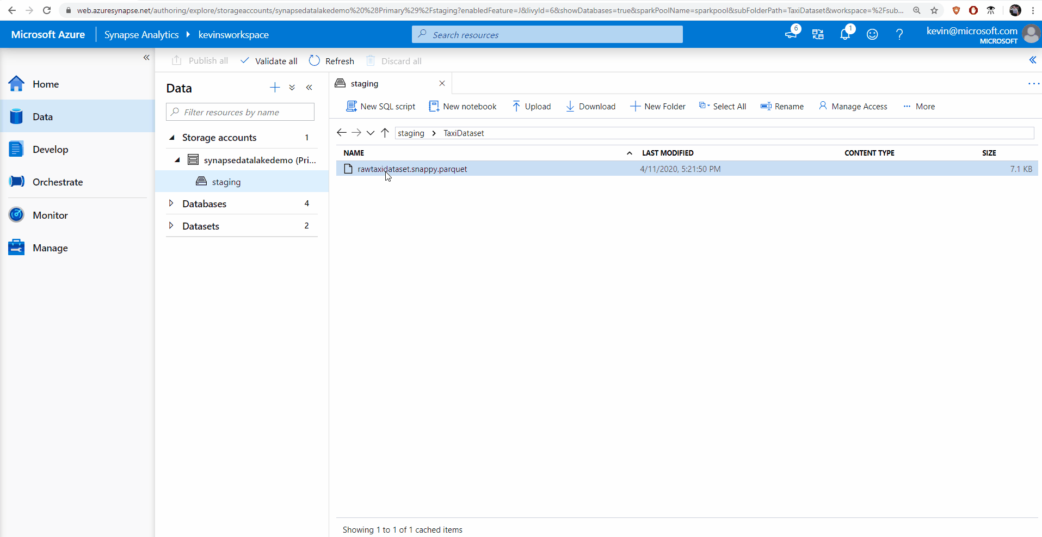Collapse the left navigation sidebar
Image resolution: width=1042 pixels, height=537 pixels.
(x=146, y=57)
